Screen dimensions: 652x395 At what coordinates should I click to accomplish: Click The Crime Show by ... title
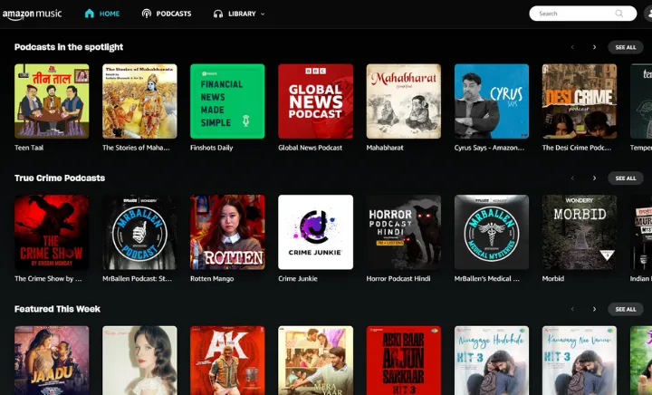(x=48, y=278)
